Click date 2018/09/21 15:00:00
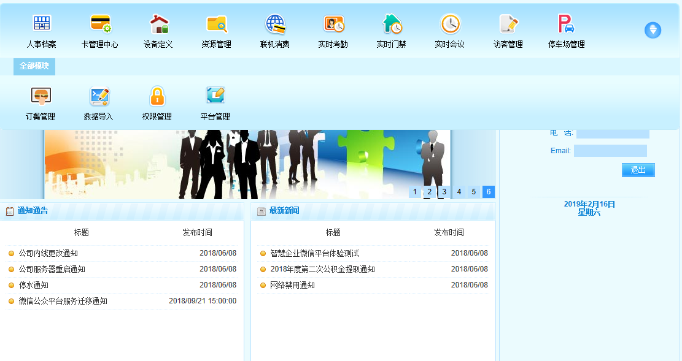 click(x=203, y=300)
